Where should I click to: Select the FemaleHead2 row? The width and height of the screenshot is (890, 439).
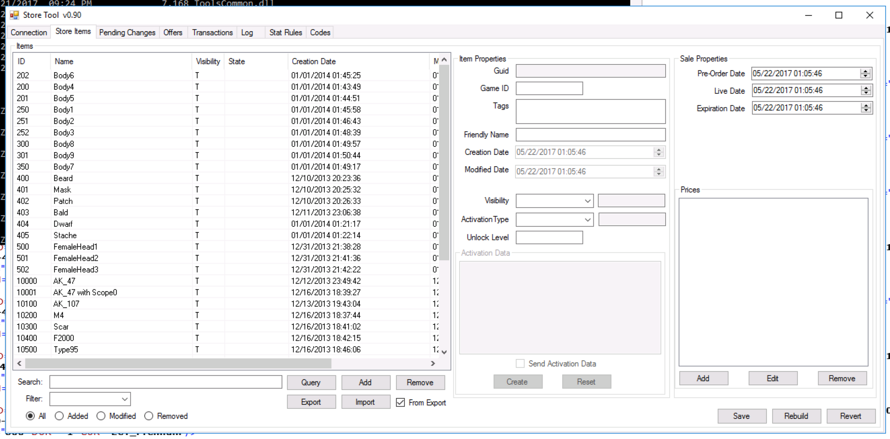[226, 258]
